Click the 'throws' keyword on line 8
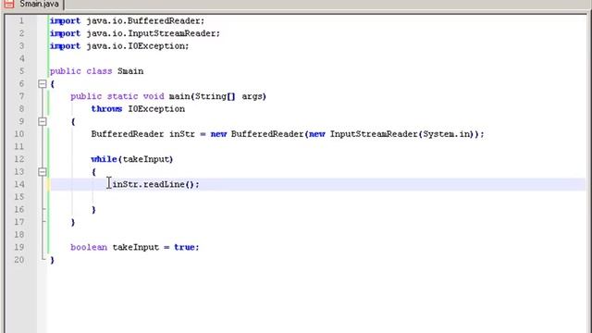This screenshot has height=333, width=592. tap(107, 109)
